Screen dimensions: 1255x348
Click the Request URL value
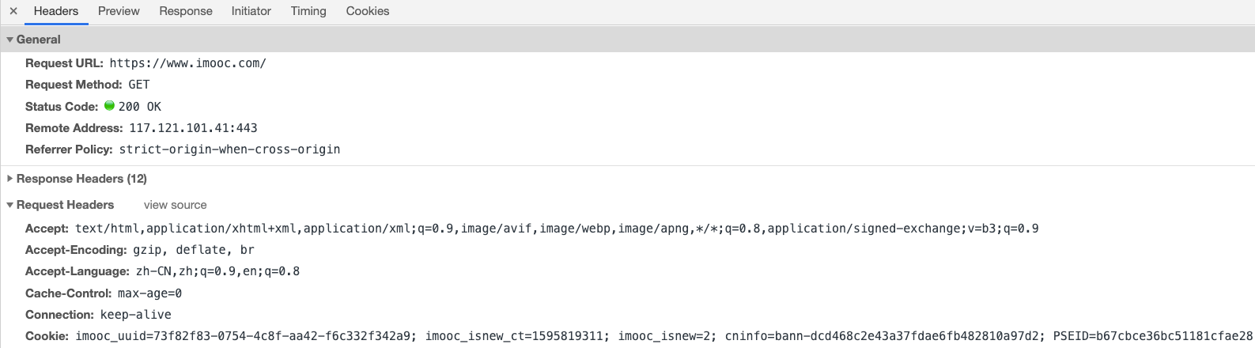(x=188, y=63)
